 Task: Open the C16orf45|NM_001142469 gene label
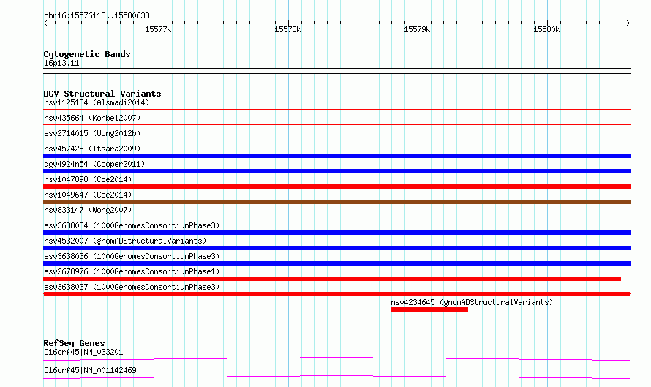click(90, 370)
